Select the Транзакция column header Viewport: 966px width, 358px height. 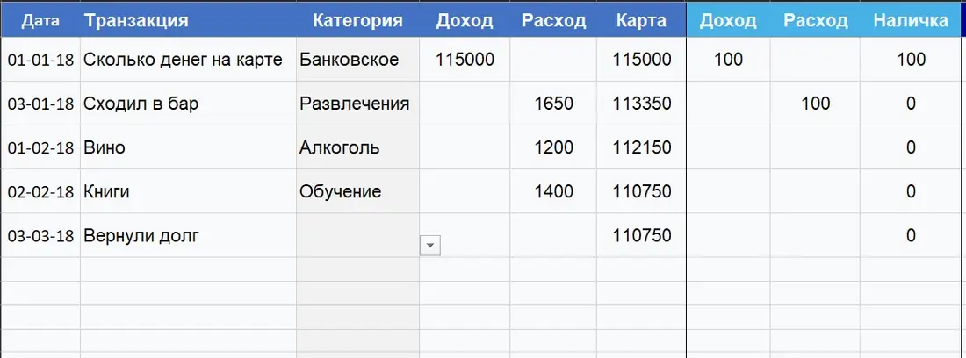coord(189,21)
